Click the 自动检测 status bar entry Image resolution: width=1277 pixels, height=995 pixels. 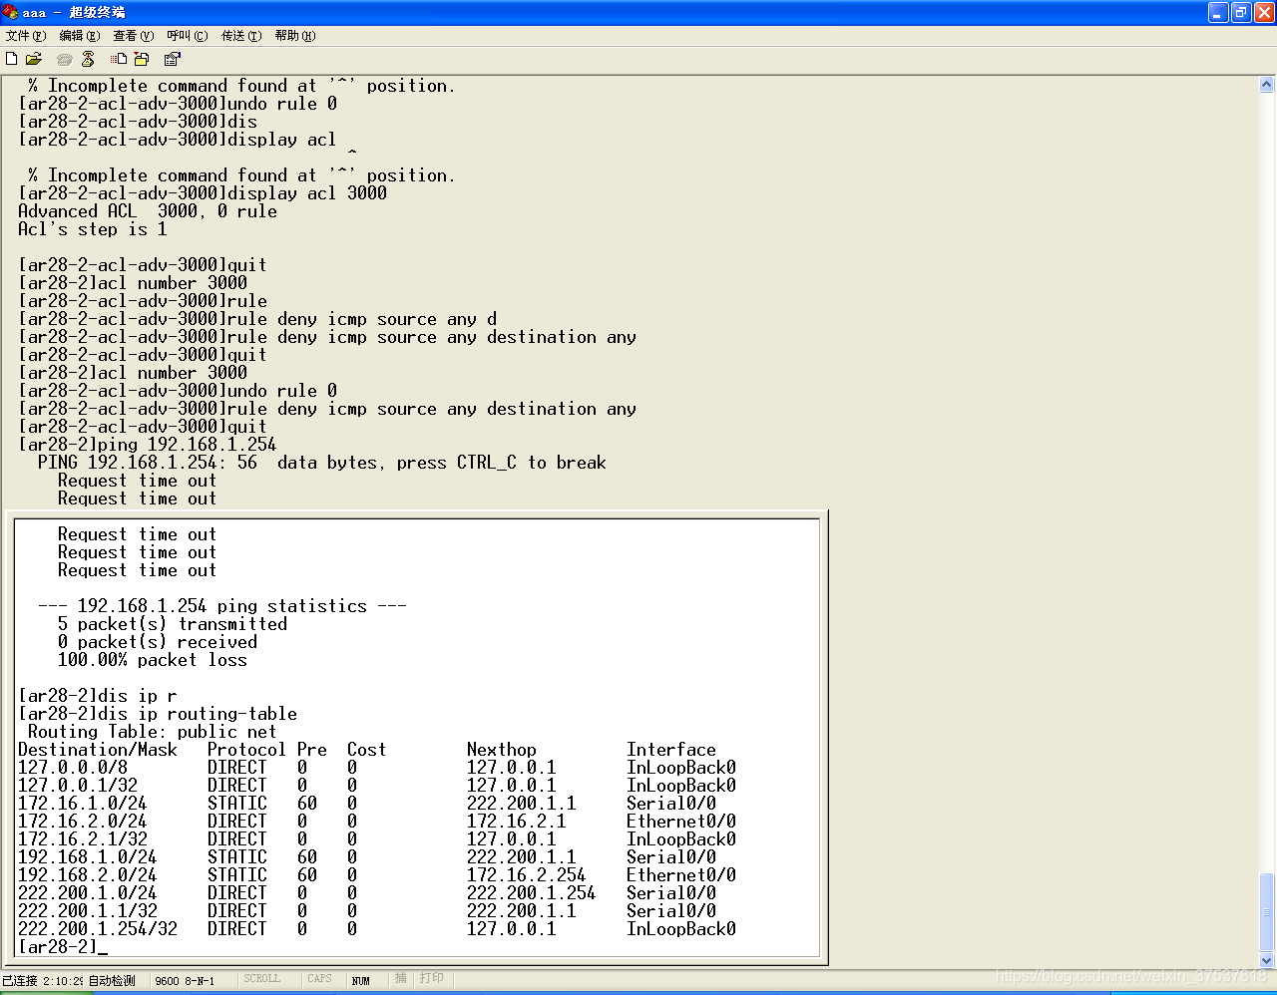click(x=112, y=980)
